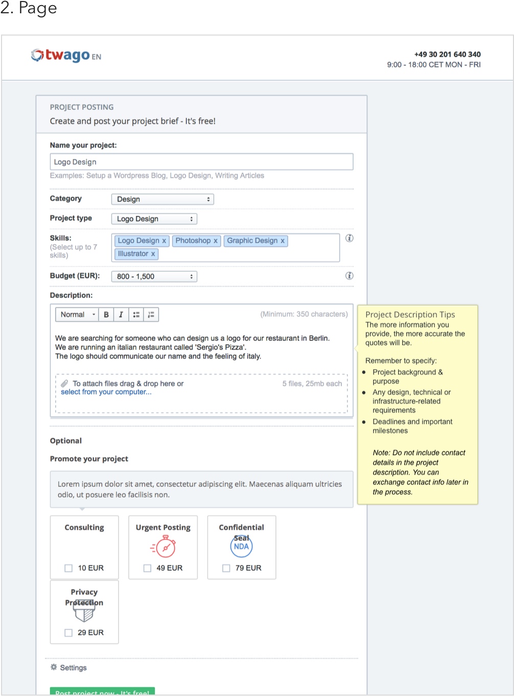514x696 pixels.
Task: Open the Skills info icon
Action: pyautogui.click(x=349, y=238)
